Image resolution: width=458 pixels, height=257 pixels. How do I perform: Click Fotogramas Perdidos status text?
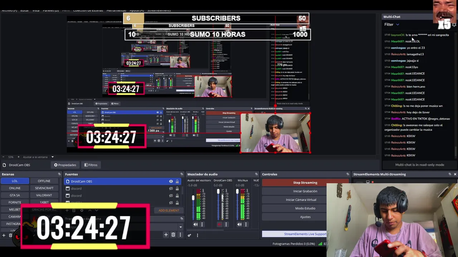click(x=294, y=244)
